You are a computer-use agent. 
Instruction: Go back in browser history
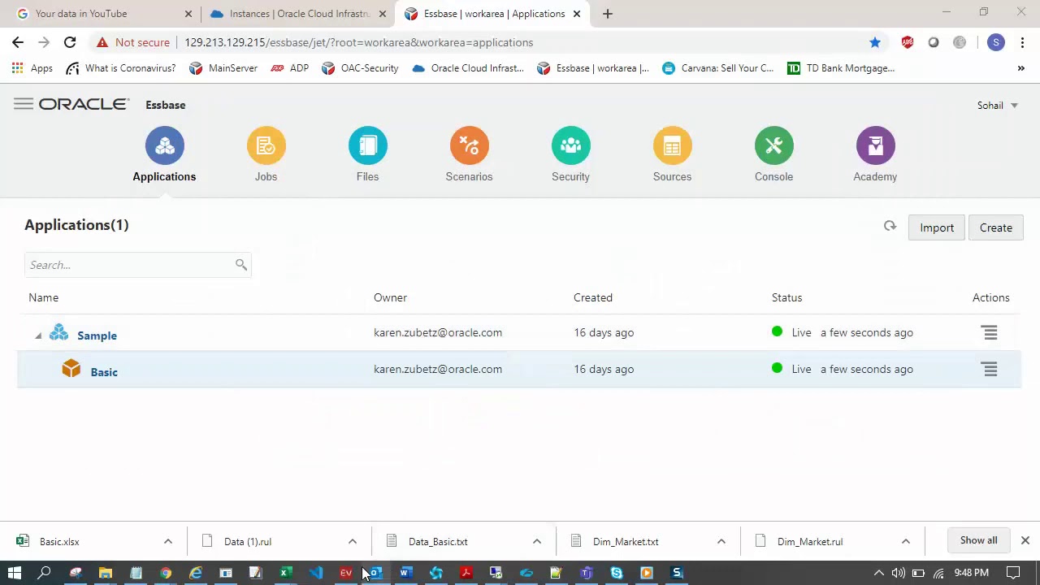[x=18, y=42]
